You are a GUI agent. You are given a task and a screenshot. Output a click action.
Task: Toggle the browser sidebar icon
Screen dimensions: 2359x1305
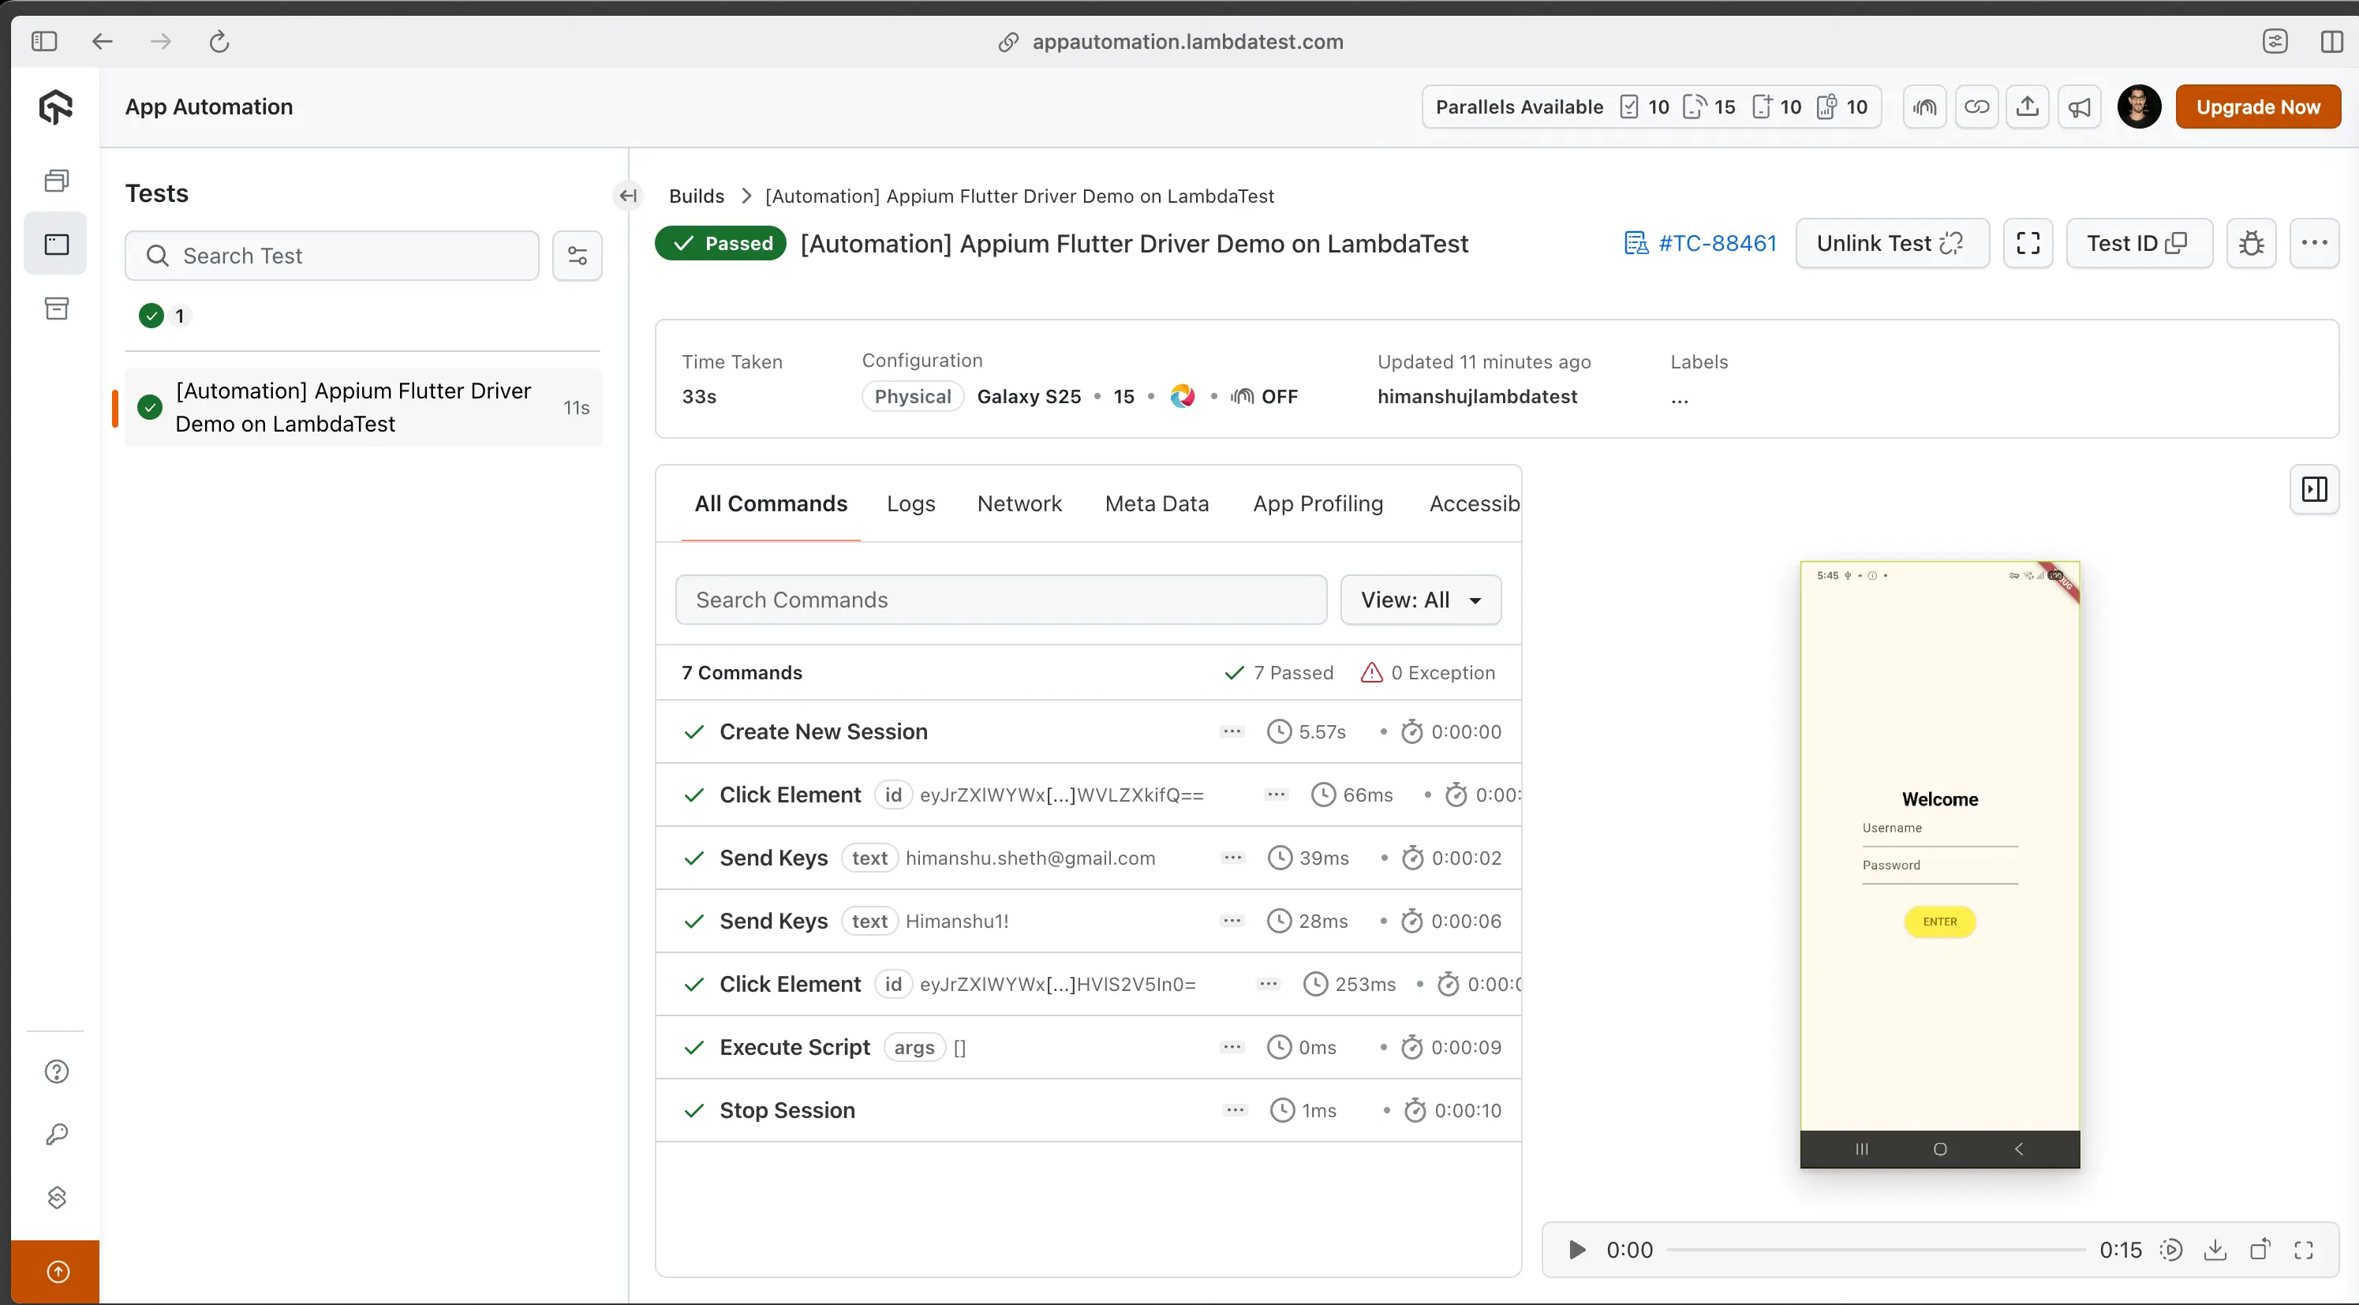pos(44,41)
